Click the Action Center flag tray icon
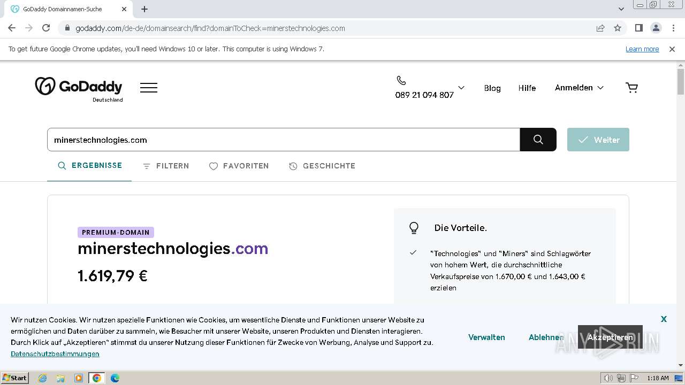The height and width of the screenshot is (385, 685). [x=634, y=378]
